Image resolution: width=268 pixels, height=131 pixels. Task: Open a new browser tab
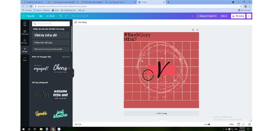pyautogui.click(x=168, y=2)
